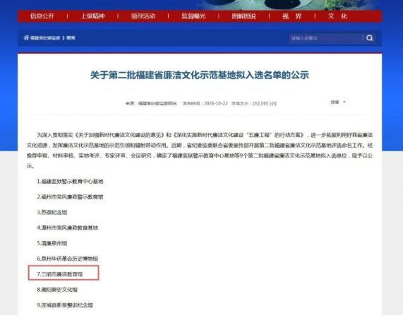Viewport: 403px width, 318px height.
Task: Open the 图解图说 menu item
Action: [244, 16]
